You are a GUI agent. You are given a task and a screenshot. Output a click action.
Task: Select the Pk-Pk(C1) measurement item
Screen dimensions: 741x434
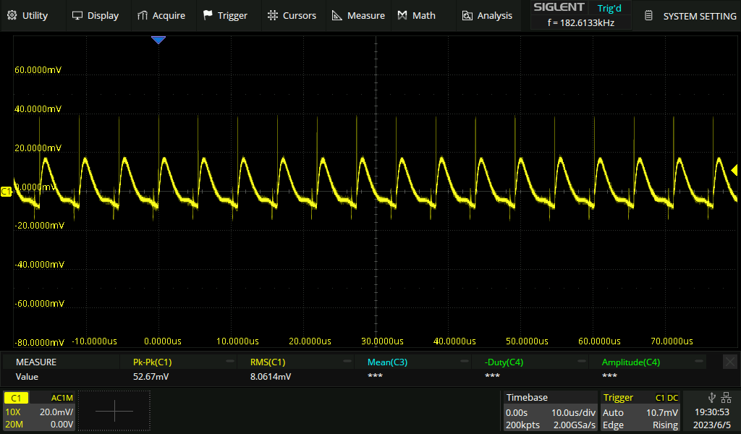point(152,362)
